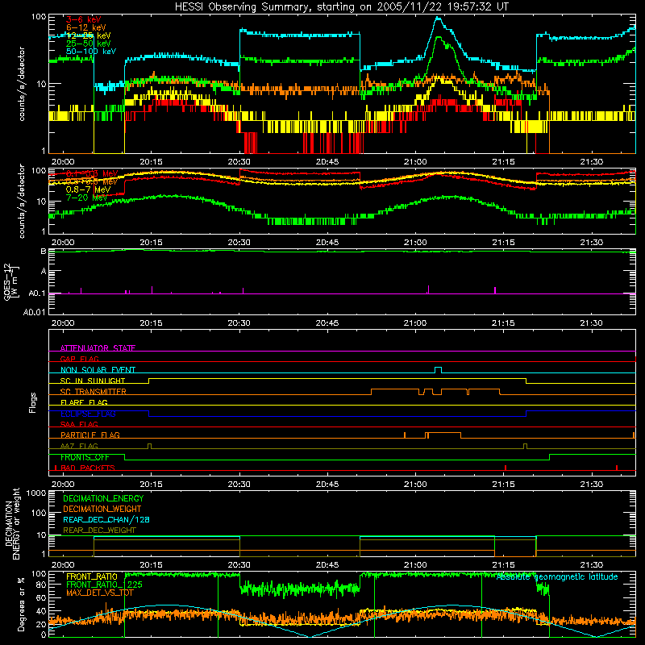
Task: Click the '80' tick on Degrees axis
Action: [x=41, y=584]
